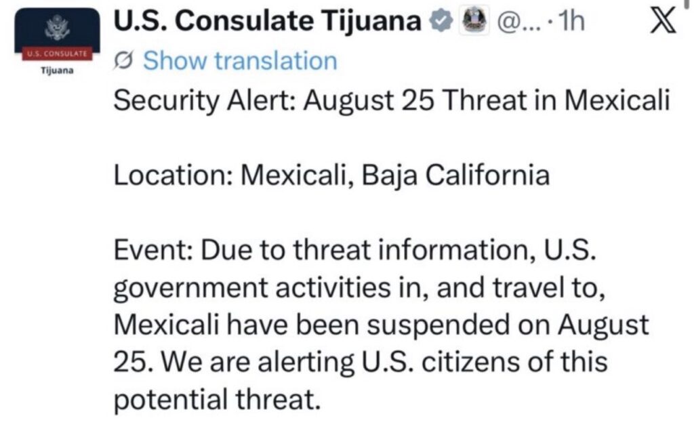Click the X logo at top right

pyautogui.click(x=664, y=22)
